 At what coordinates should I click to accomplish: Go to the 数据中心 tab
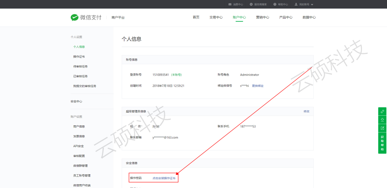pos(309,17)
